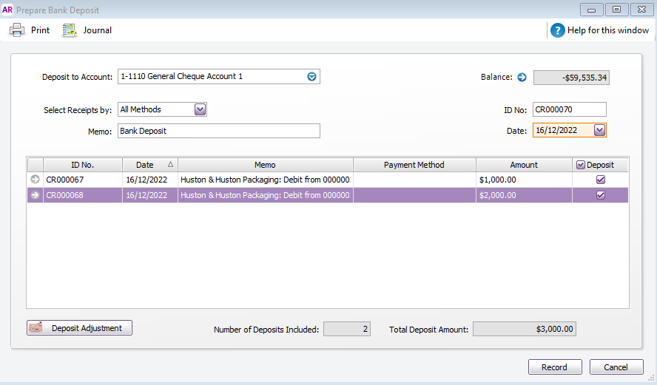The height and width of the screenshot is (385, 657).
Task: Click the Help question mark icon
Action: tap(557, 30)
